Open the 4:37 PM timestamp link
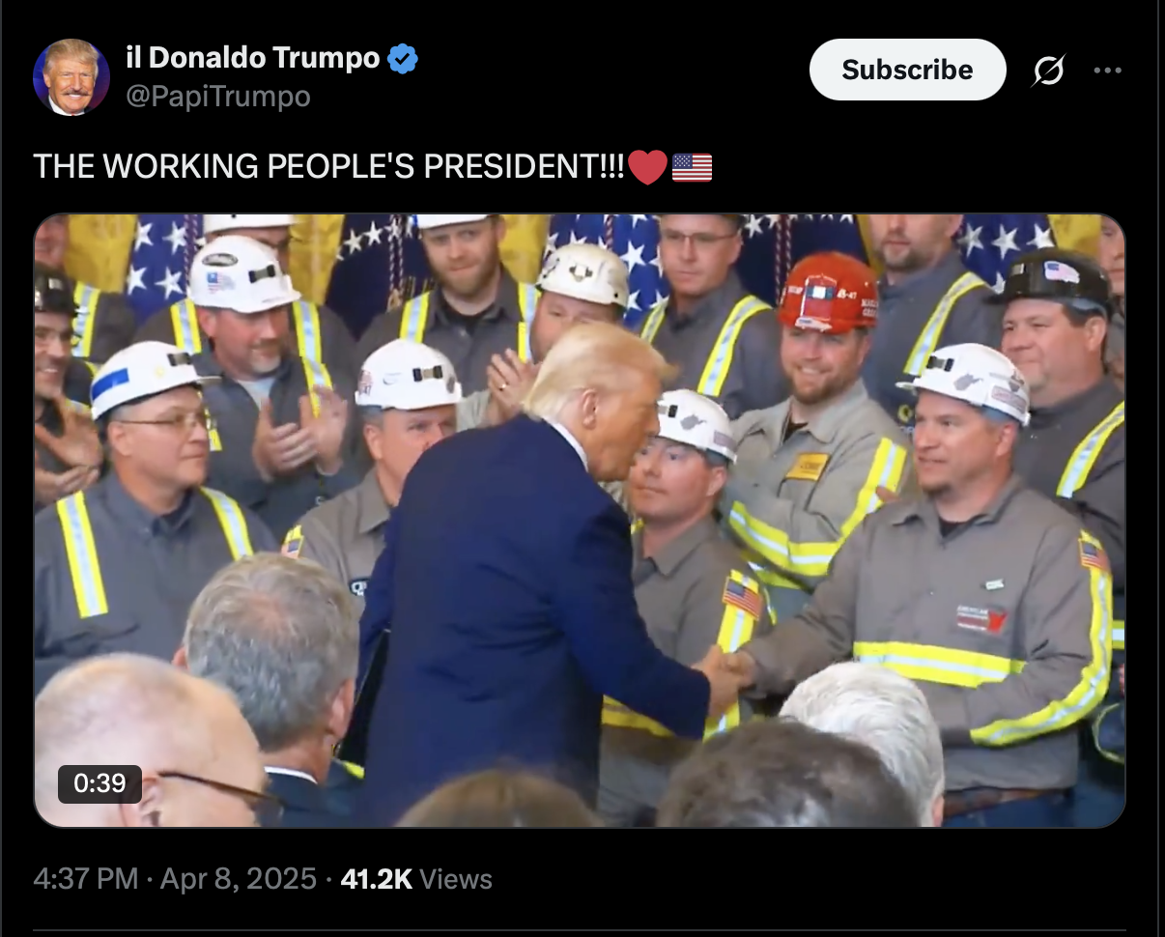Screen dimensions: 1165x937 (x=86, y=878)
